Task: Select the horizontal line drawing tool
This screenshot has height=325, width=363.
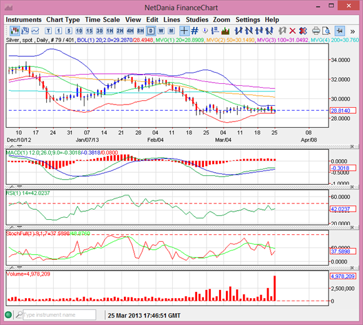Action: click(x=259, y=31)
